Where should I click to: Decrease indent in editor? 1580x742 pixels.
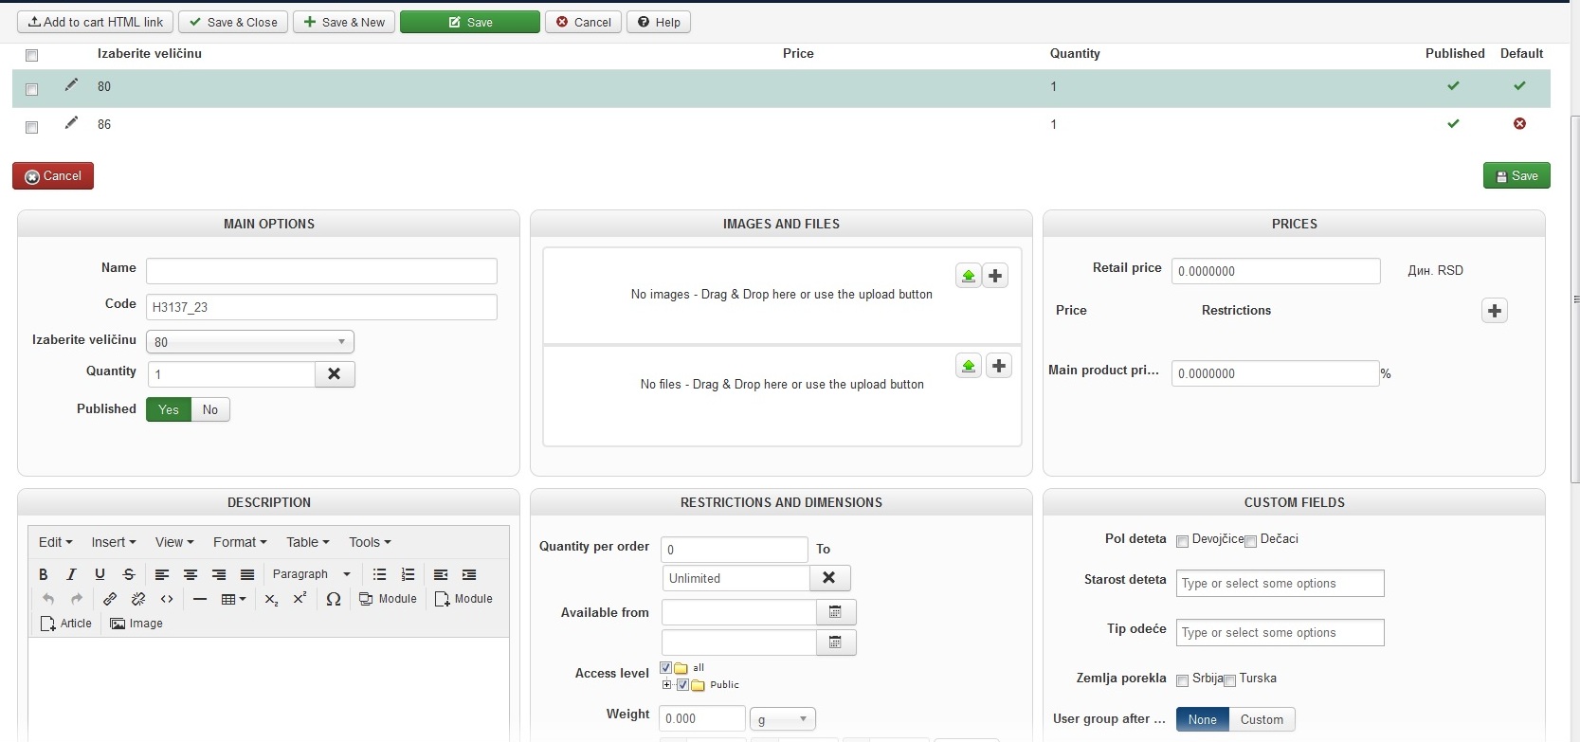click(441, 574)
